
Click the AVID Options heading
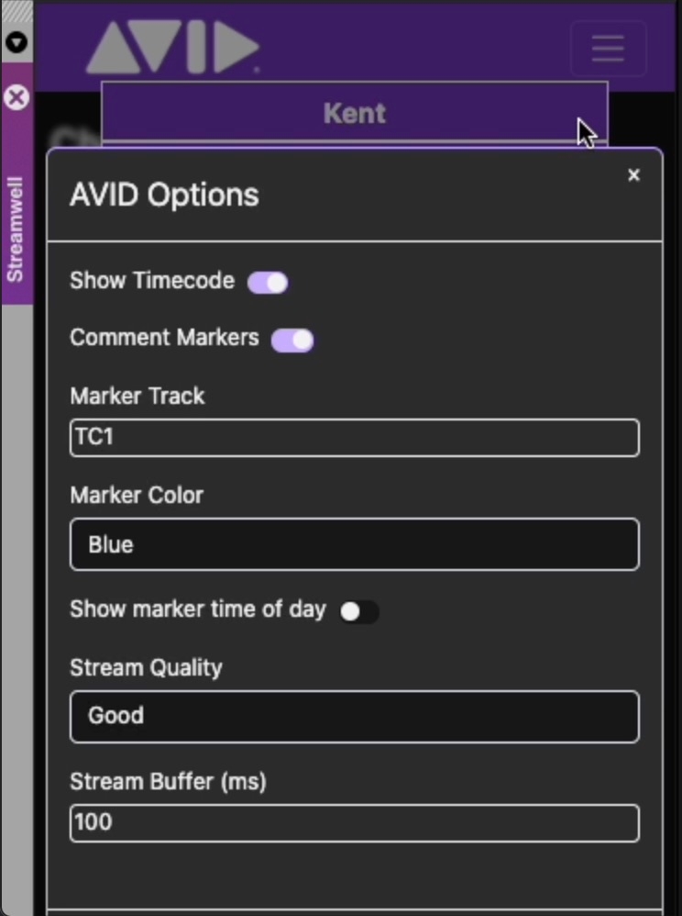point(164,195)
